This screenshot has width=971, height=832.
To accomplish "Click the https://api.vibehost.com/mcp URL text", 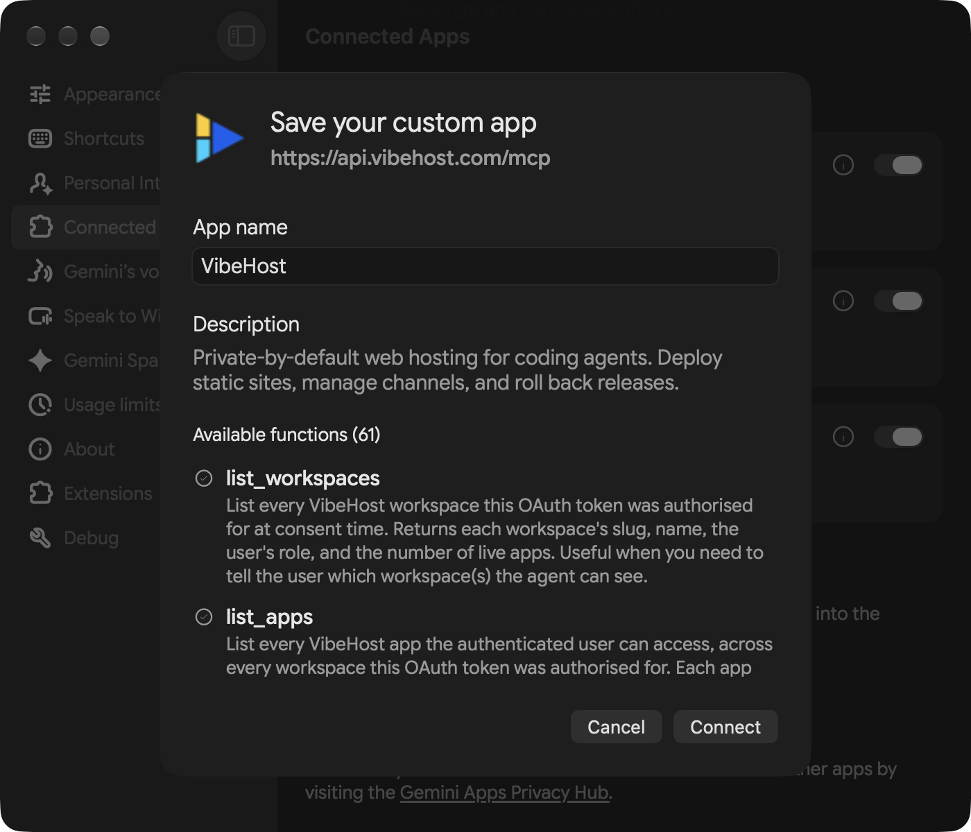I will coord(411,158).
